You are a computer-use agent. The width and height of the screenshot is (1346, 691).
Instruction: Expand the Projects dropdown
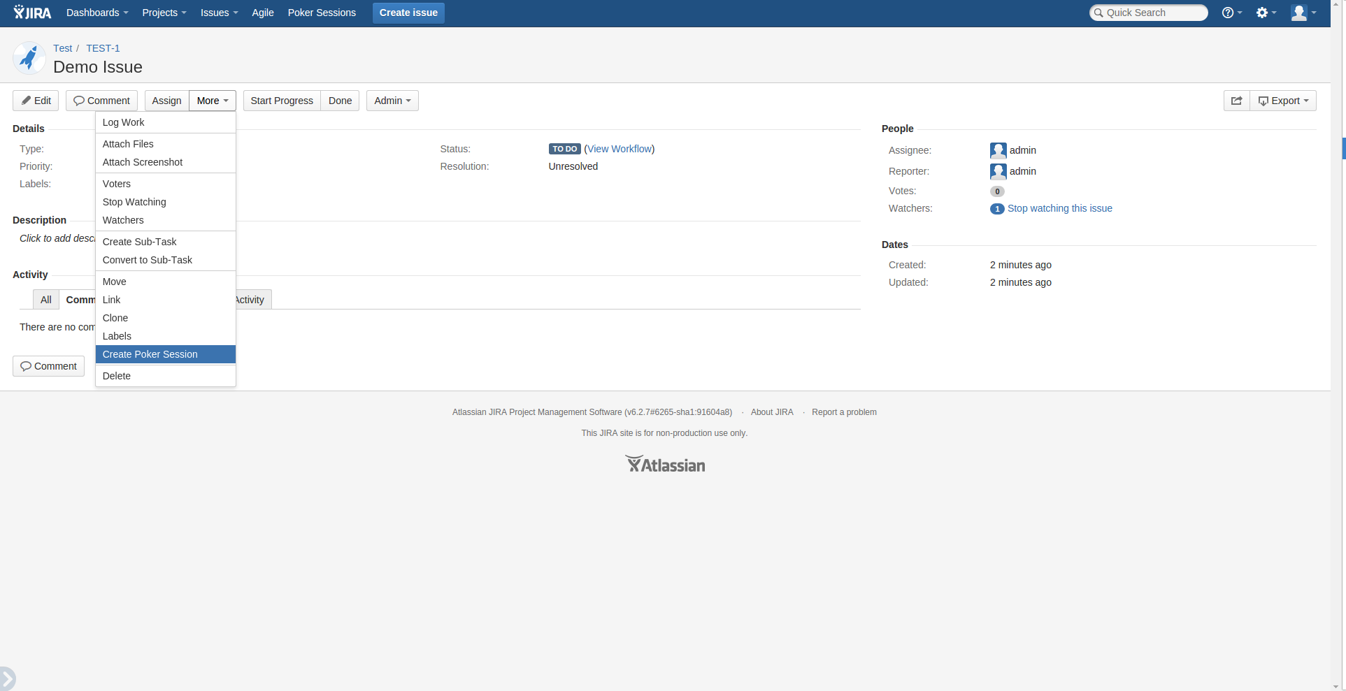[164, 13]
